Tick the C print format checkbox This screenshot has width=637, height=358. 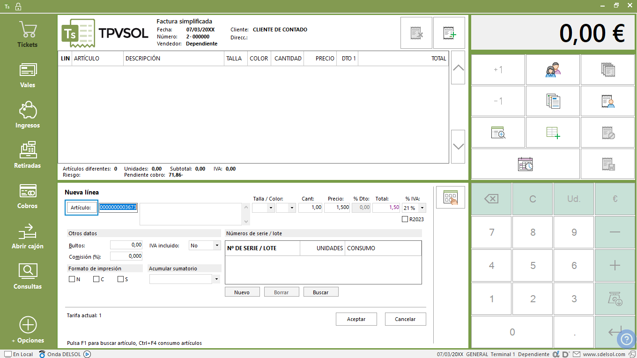click(96, 279)
